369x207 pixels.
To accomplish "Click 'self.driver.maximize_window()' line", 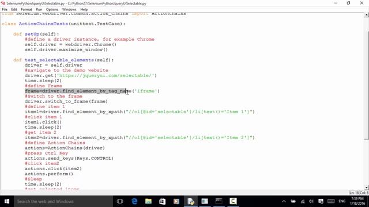I will click(66, 49).
